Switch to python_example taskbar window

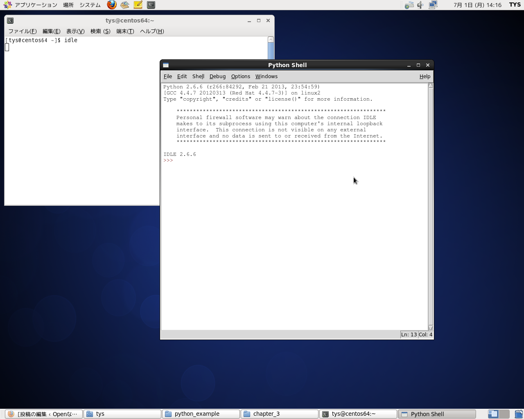(201, 414)
